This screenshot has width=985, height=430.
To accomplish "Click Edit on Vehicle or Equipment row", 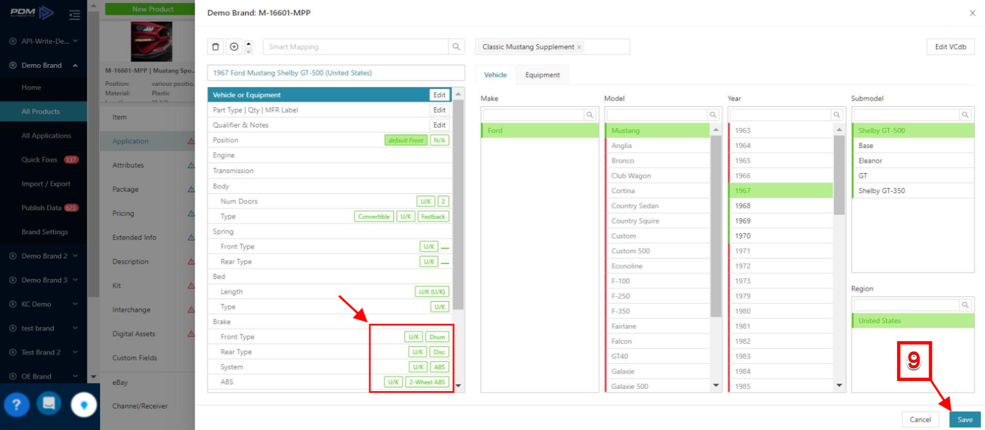I will tap(440, 95).
